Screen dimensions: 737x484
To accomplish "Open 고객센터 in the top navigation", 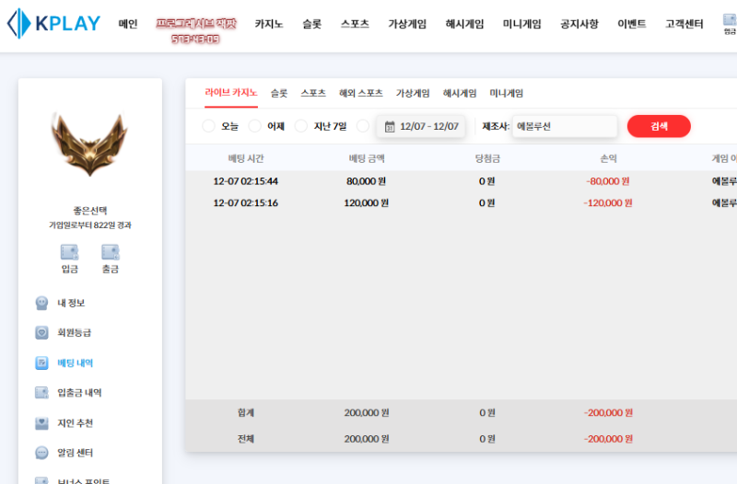I will 684,24.
